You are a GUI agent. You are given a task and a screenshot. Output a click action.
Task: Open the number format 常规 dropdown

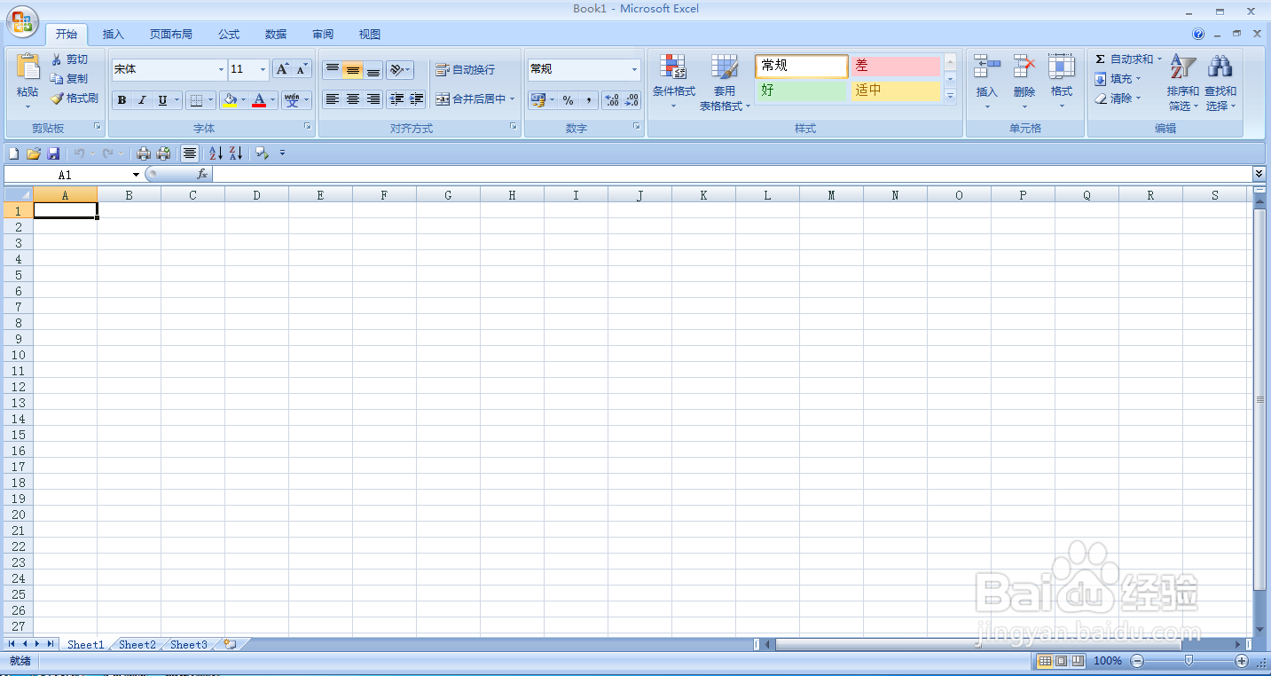tap(634, 69)
